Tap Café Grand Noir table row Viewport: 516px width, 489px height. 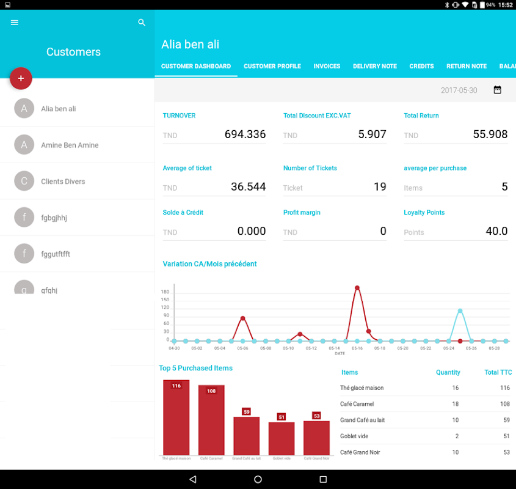(425, 452)
